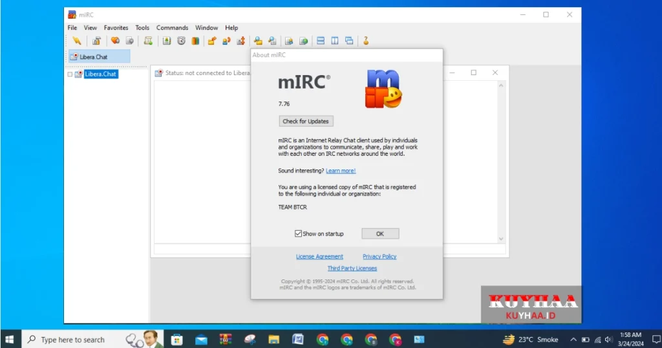Open the Window menu
This screenshot has width=662, height=348.
[x=206, y=27]
